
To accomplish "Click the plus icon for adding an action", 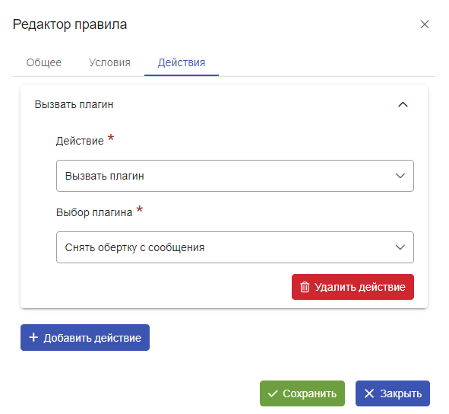I will click(x=33, y=337).
